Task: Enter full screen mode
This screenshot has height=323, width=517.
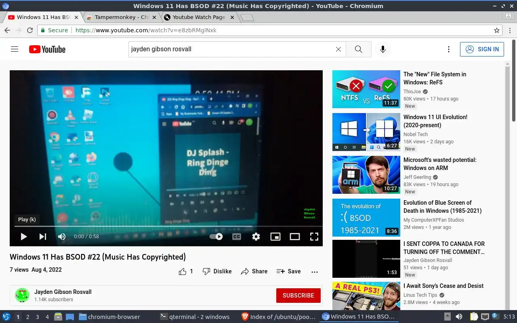Action: click(x=314, y=237)
